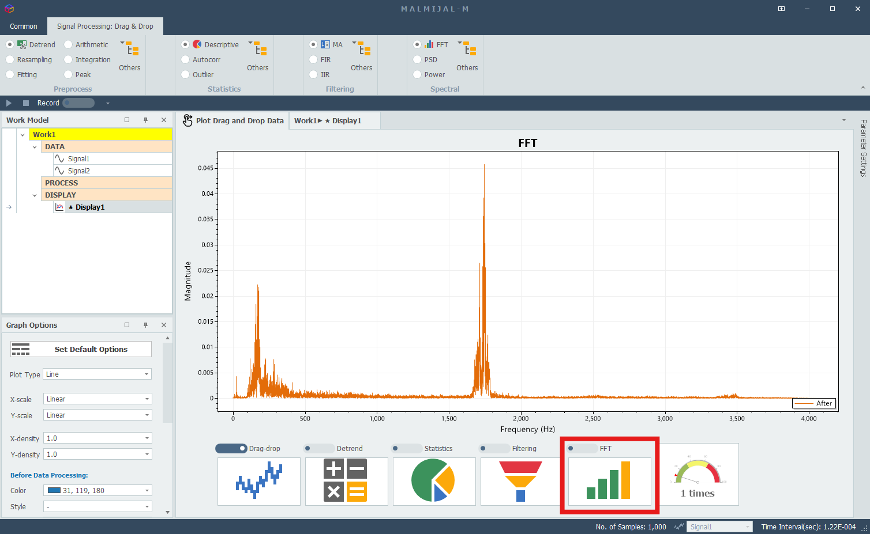Select the Detrend radio button

click(10, 44)
